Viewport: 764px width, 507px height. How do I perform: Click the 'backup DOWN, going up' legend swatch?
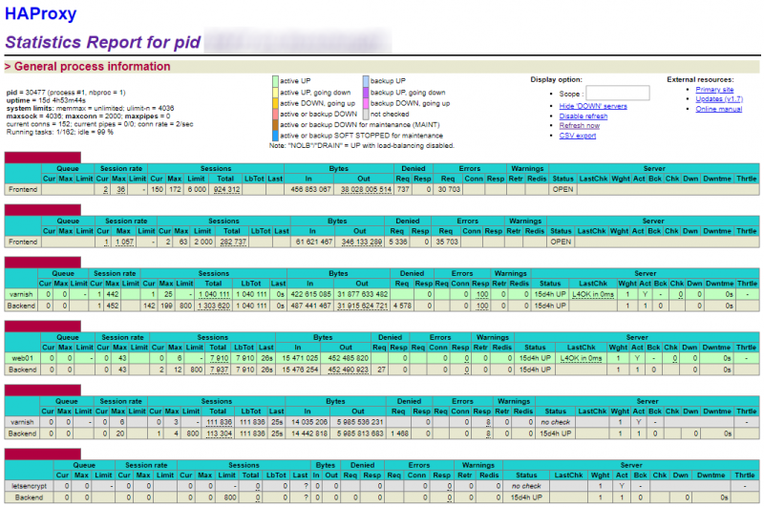366,103
